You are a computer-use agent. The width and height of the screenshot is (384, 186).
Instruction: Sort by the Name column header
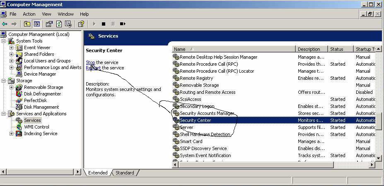[x=234, y=49]
